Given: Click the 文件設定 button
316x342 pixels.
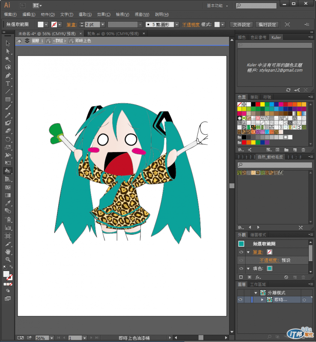Looking at the screenshot, I should click(x=241, y=25).
